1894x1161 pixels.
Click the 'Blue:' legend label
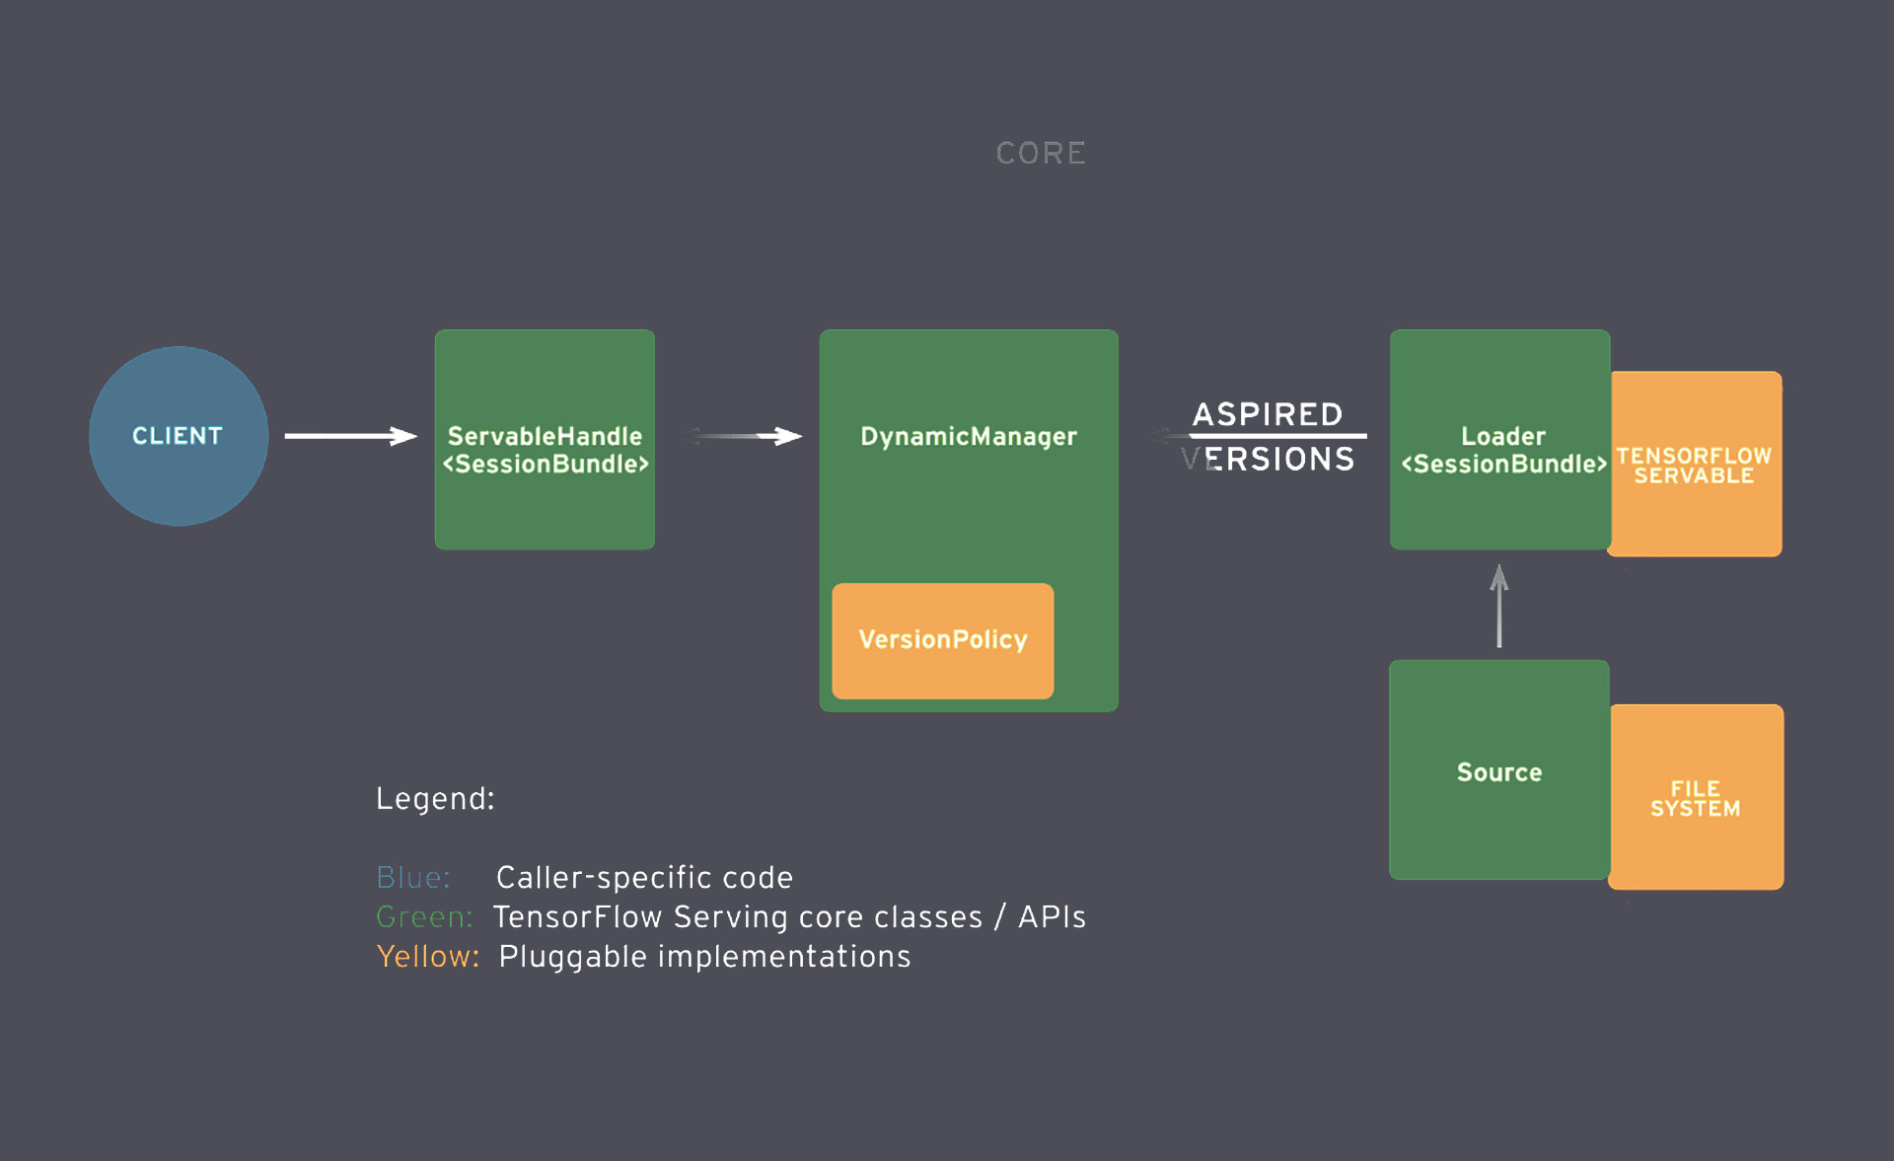413,877
